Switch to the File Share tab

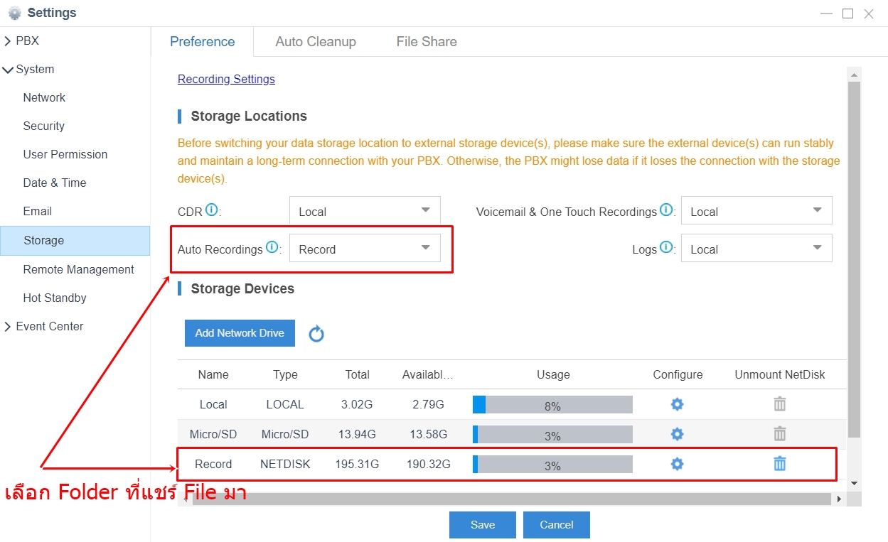point(427,42)
